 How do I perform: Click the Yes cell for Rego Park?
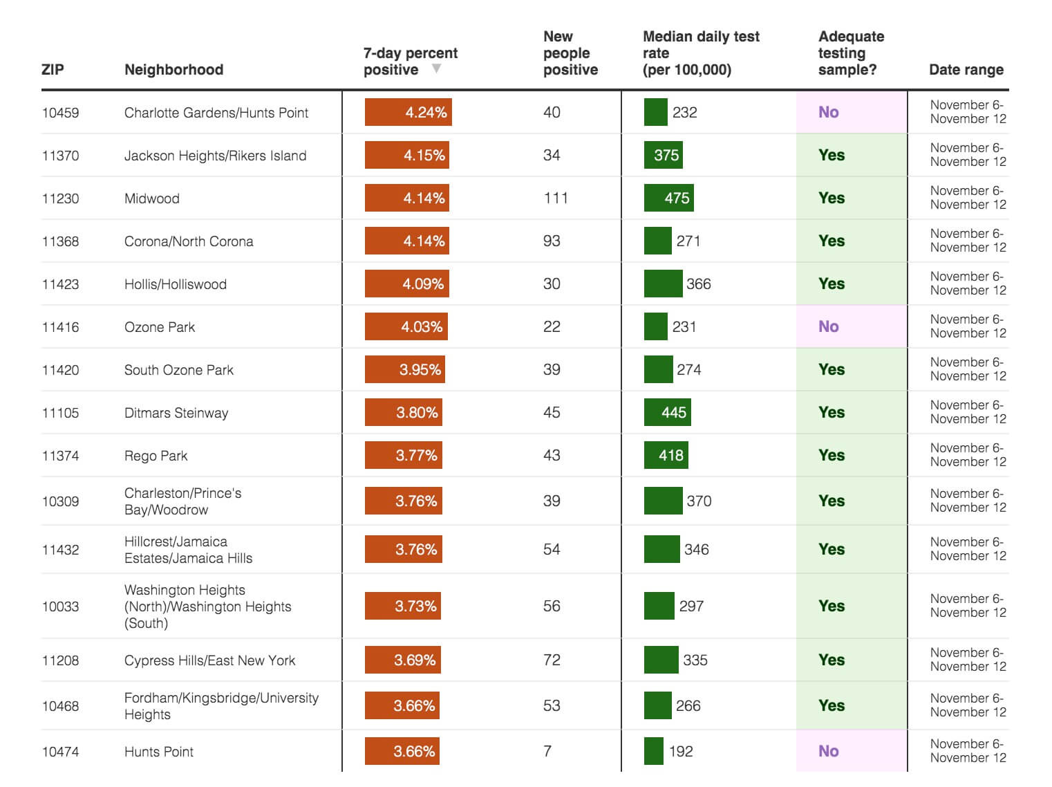pyautogui.click(x=832, y=455)
